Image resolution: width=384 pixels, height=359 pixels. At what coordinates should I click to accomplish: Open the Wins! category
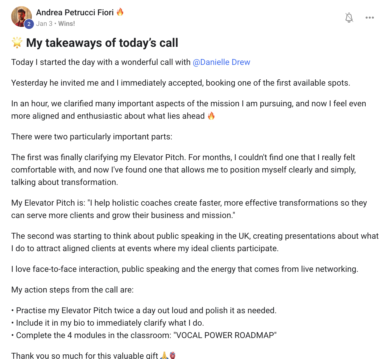(x=67, y=24)
